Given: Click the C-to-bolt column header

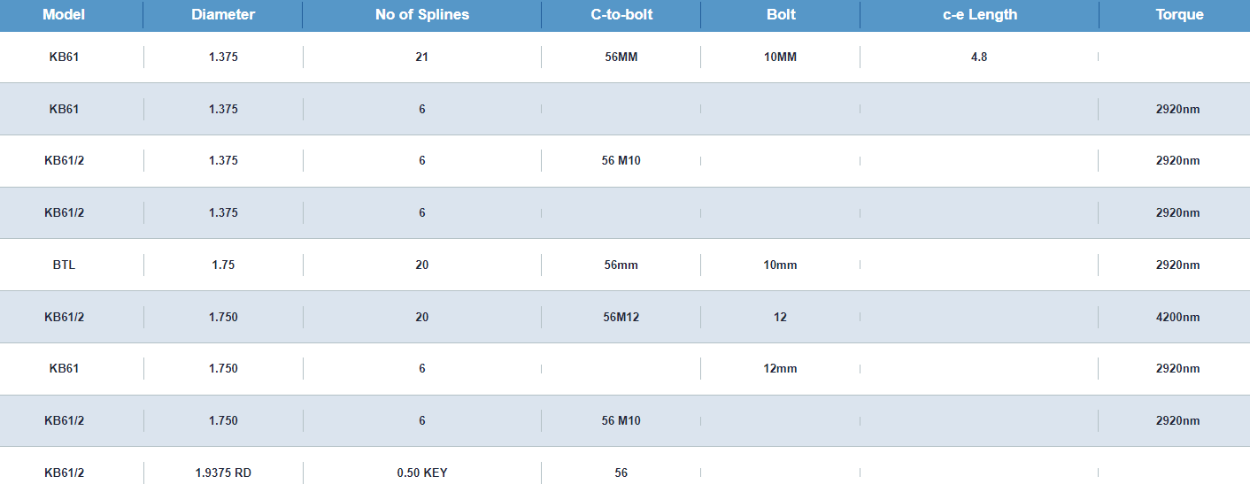Looking at the screenshot, I should tap(621, 15).
